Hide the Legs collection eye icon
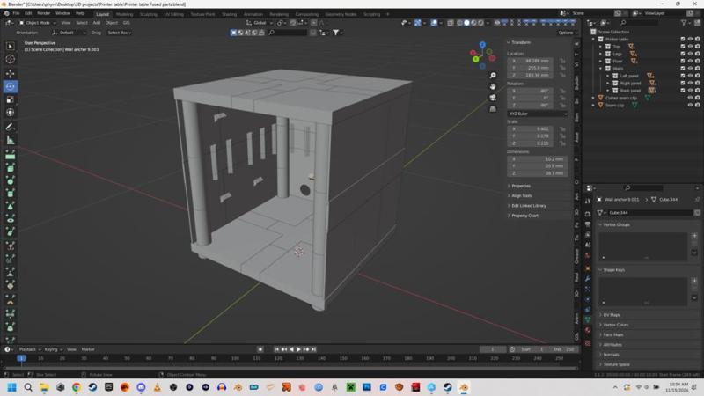The height and width of the screenshot is (396, 704). (690, 54)
